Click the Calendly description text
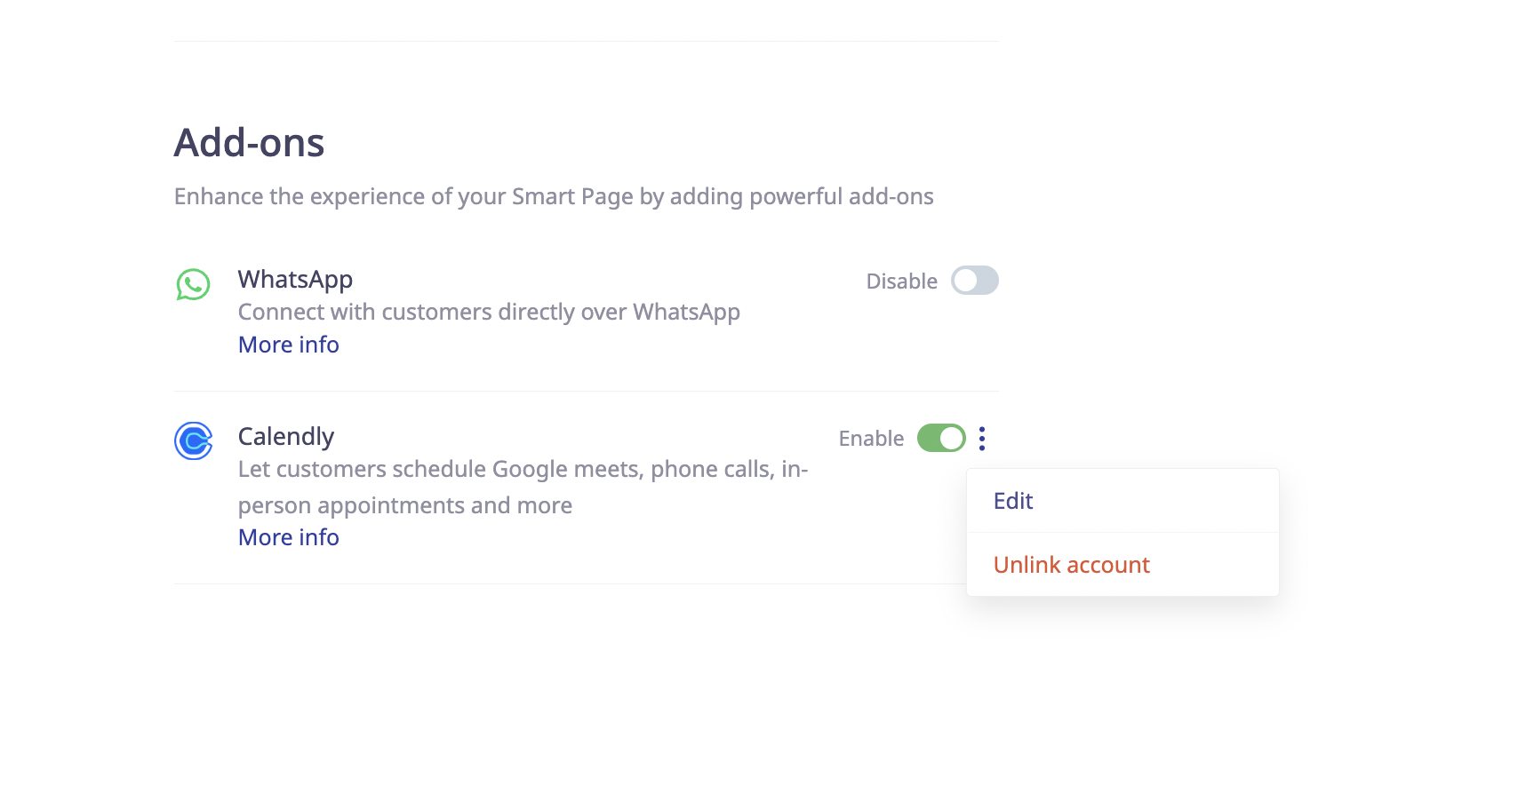The width and height of the screenshot is (1534, 785). 523,487
